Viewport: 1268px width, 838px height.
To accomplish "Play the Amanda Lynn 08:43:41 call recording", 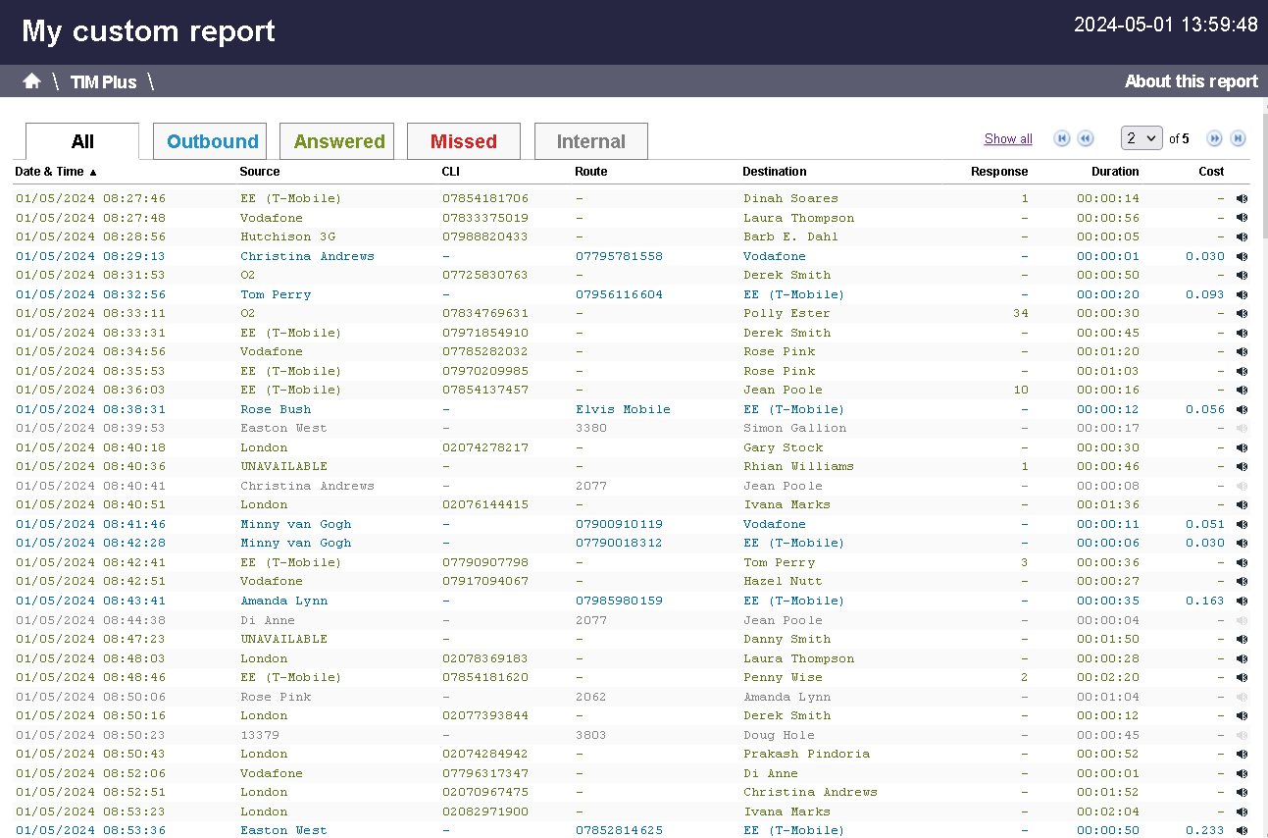I will 1242,601.
